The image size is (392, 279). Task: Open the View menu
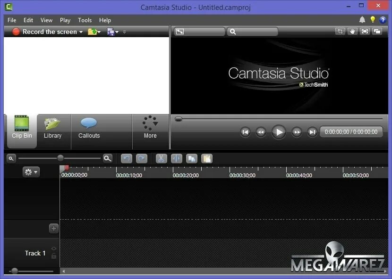coord(46,20)
